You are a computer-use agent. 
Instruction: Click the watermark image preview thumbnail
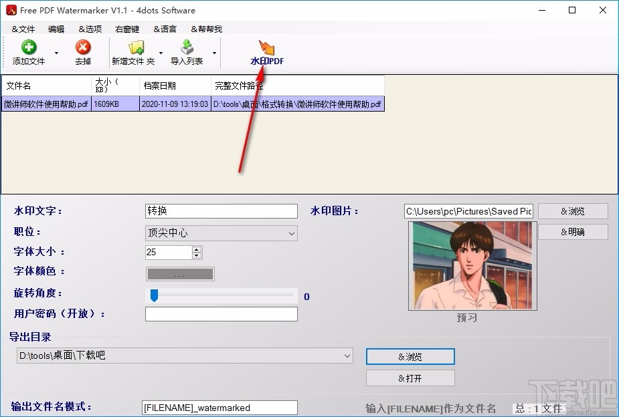pos(472,266)
